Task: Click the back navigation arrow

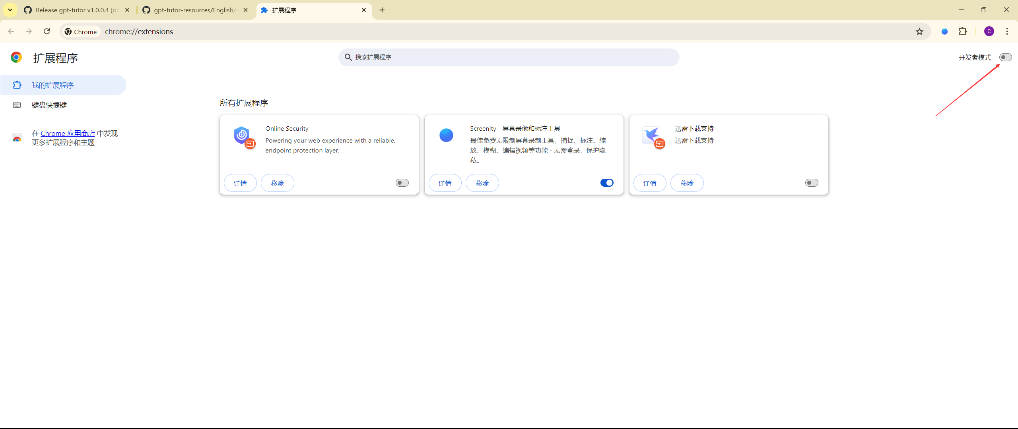Action: click(x=11, y=31)
